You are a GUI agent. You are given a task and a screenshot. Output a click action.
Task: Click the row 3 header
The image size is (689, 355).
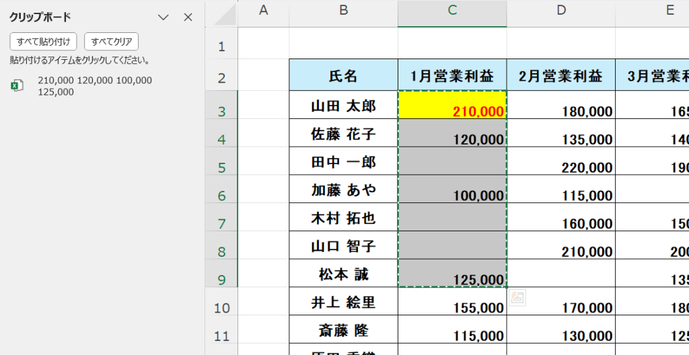pos(221,111)
